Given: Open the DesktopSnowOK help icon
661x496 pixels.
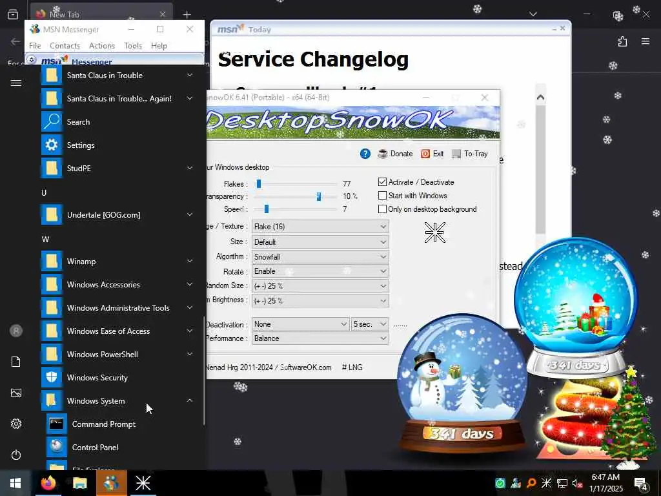Looking at the screenshot, I should pos(365,154).
